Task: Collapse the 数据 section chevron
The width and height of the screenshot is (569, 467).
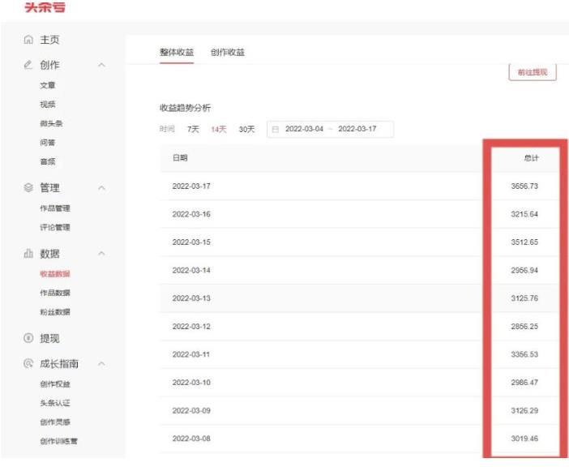Action: [102, 253]
